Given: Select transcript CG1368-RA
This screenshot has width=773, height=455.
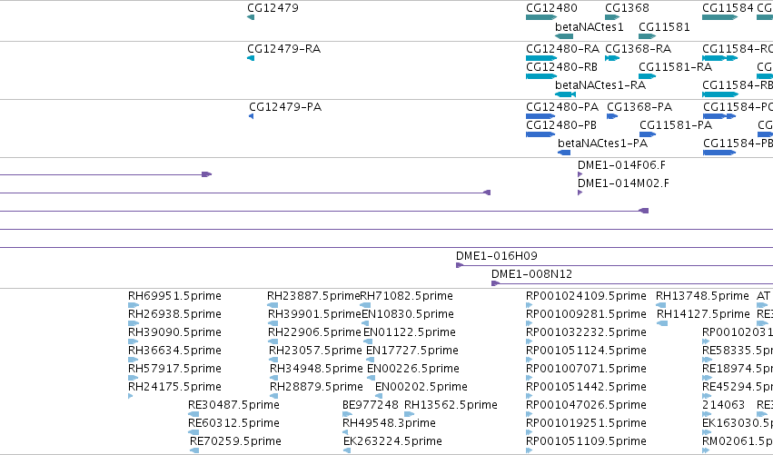Looking at the screenshot, I should coord(638,49).
